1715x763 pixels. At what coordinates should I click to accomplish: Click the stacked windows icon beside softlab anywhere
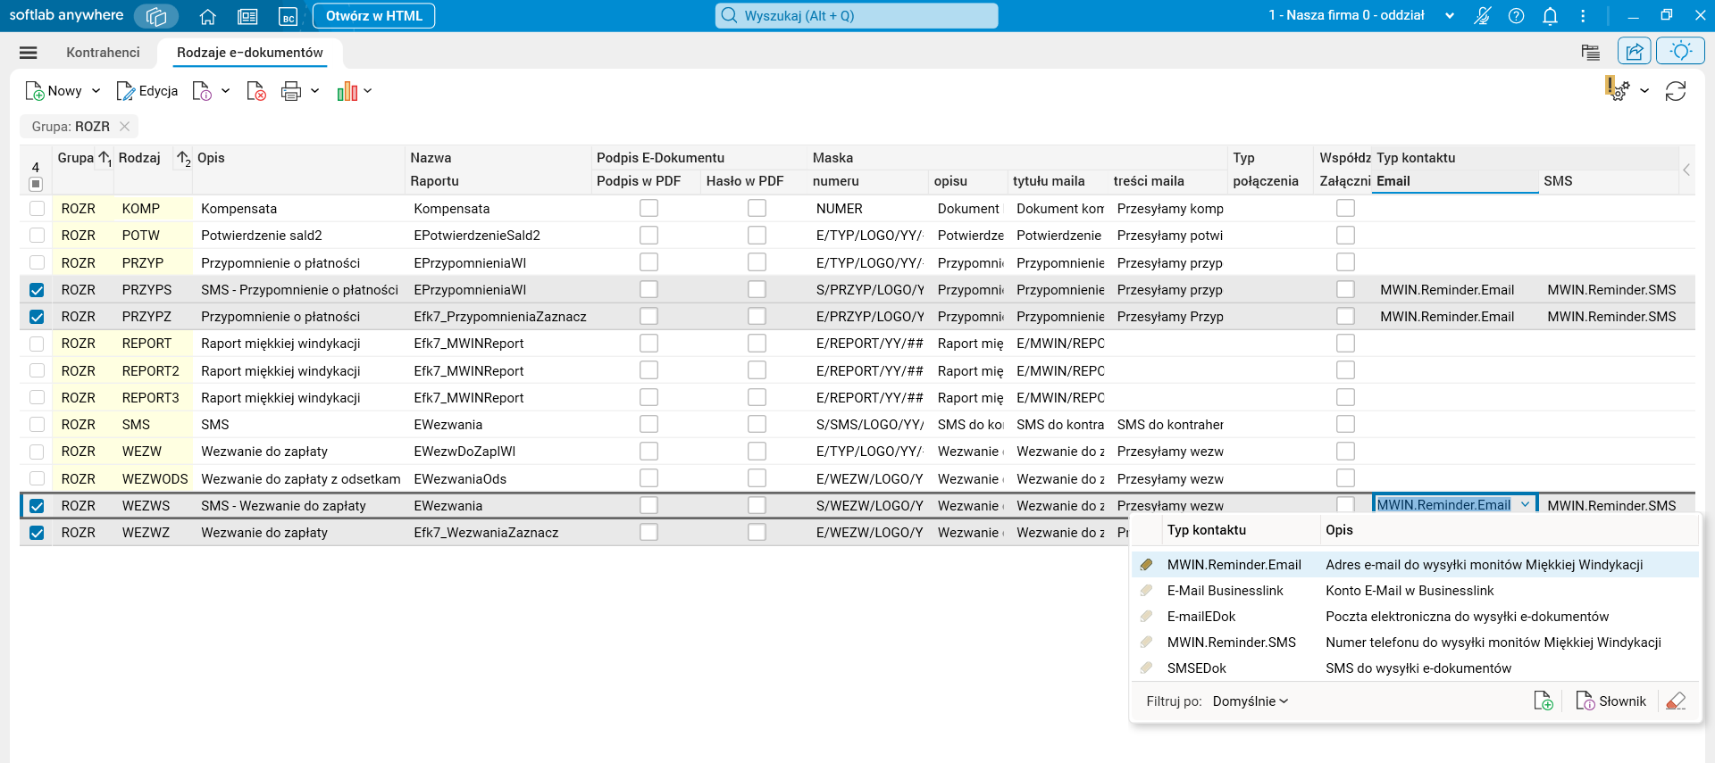pyautogui.click(x=156, y=16)
